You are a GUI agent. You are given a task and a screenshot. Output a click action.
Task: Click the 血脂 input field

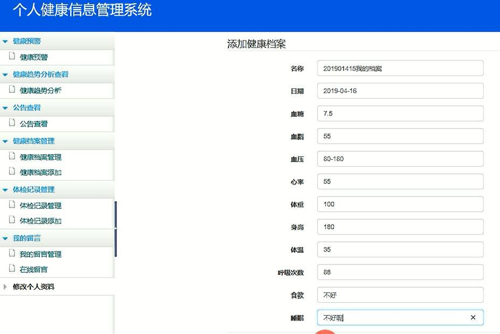coord(400,137)
